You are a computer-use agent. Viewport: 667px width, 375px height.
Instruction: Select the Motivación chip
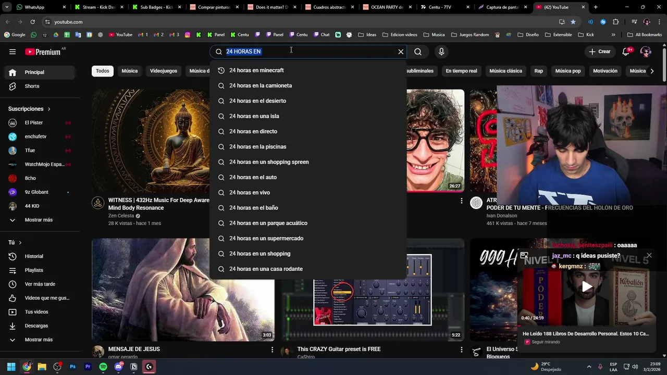pyautogui.click(x=605, y=71)
